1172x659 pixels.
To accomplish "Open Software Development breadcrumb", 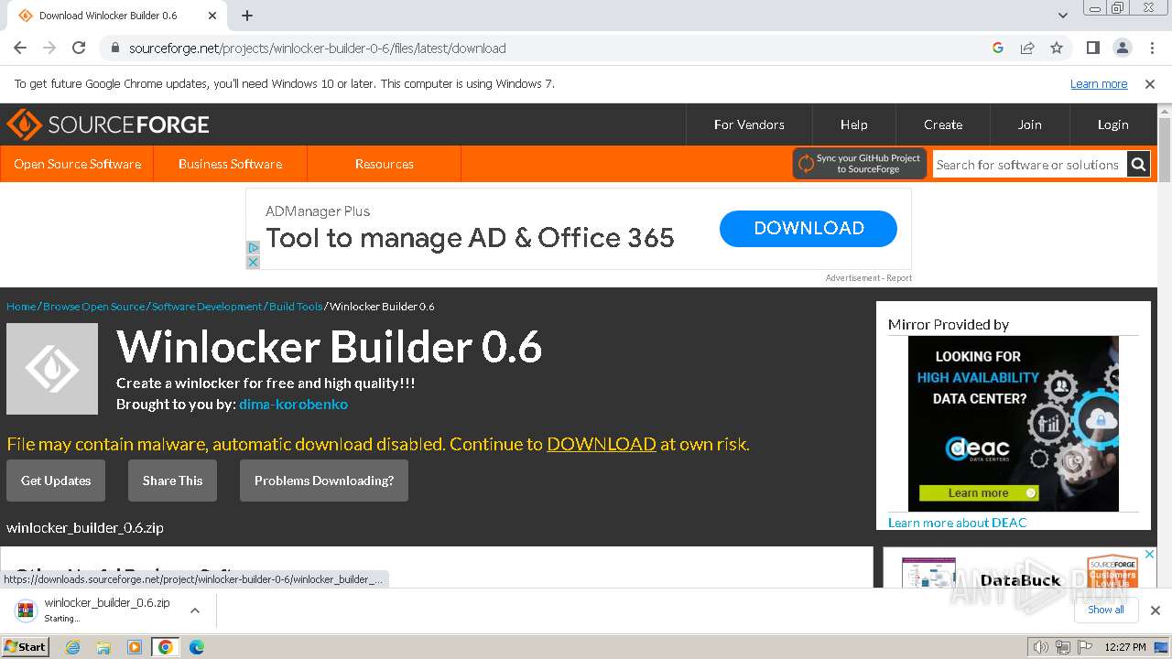I will (207, 307).
